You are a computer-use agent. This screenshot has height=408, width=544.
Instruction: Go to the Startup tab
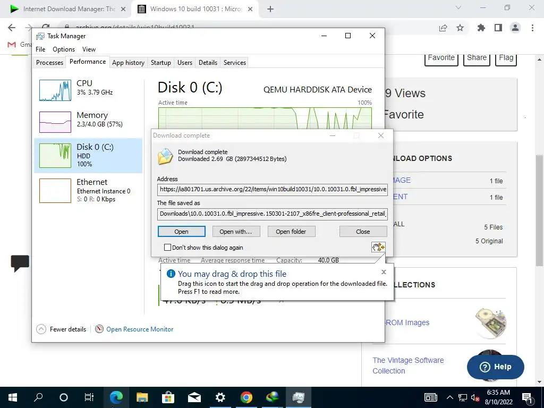160,63
